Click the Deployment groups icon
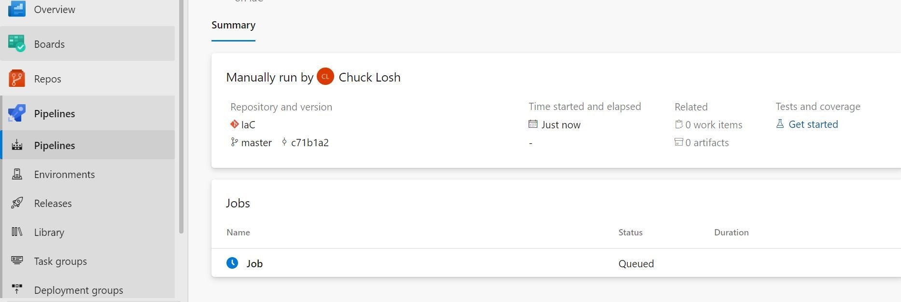 [17, 289]
